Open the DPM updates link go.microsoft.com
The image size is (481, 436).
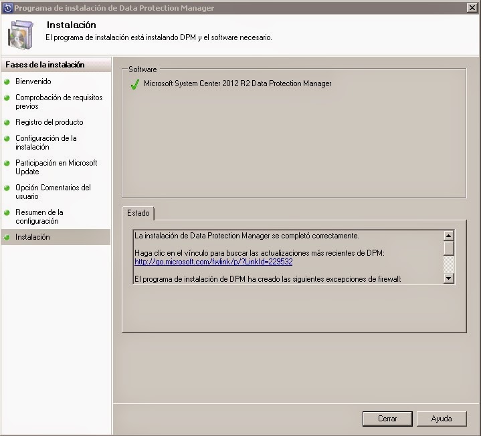213,262
